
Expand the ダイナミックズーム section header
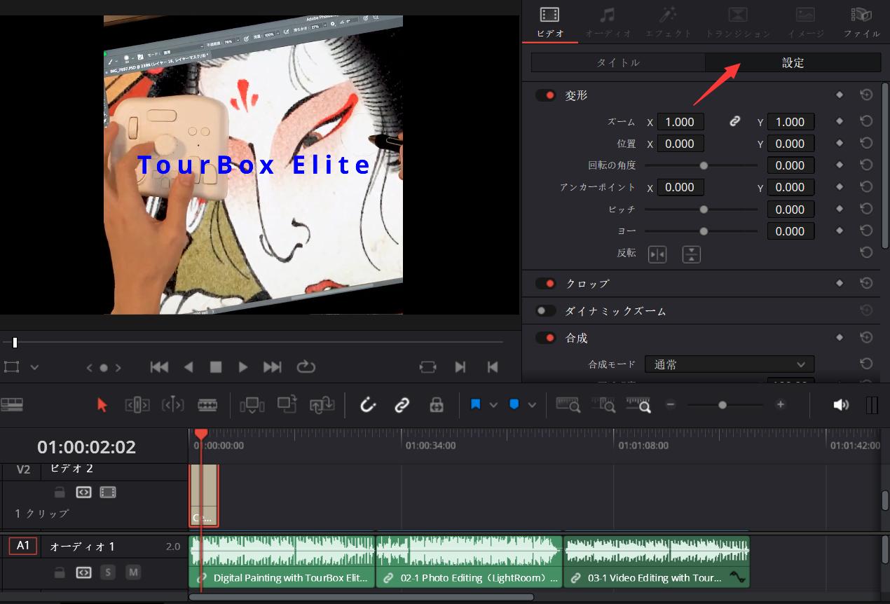(x=616, y=310)
